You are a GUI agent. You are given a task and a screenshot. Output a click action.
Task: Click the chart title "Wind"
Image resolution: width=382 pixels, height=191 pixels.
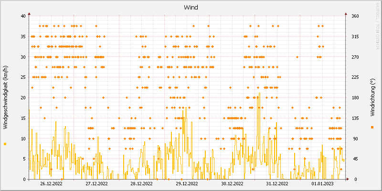point(191,8)
